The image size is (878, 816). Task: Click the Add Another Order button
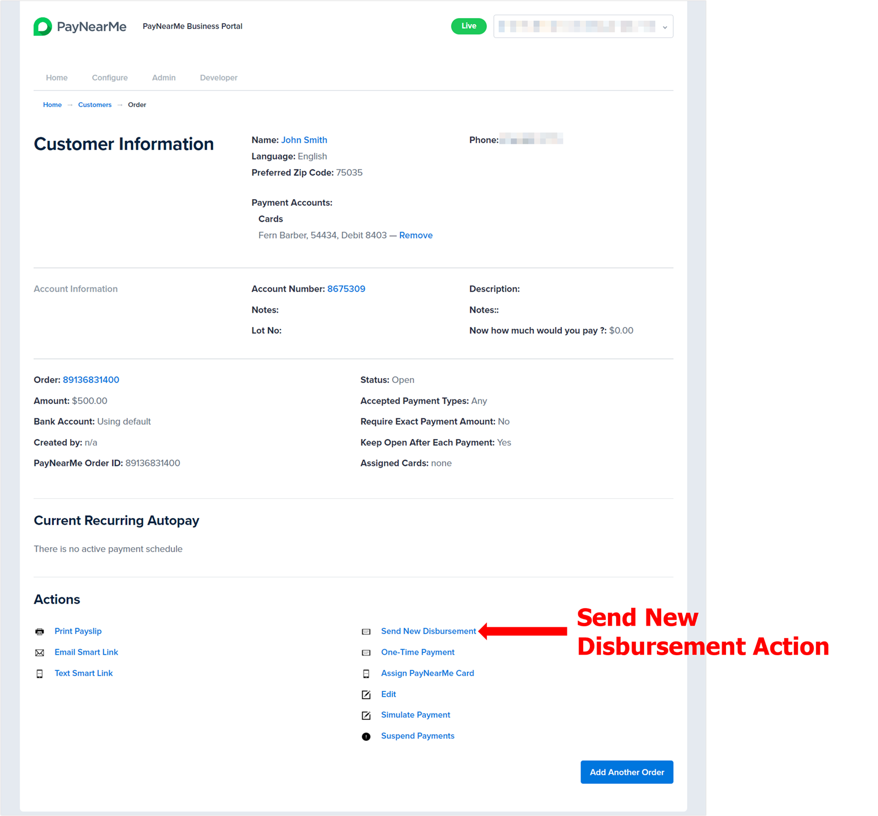pos(627,772)
